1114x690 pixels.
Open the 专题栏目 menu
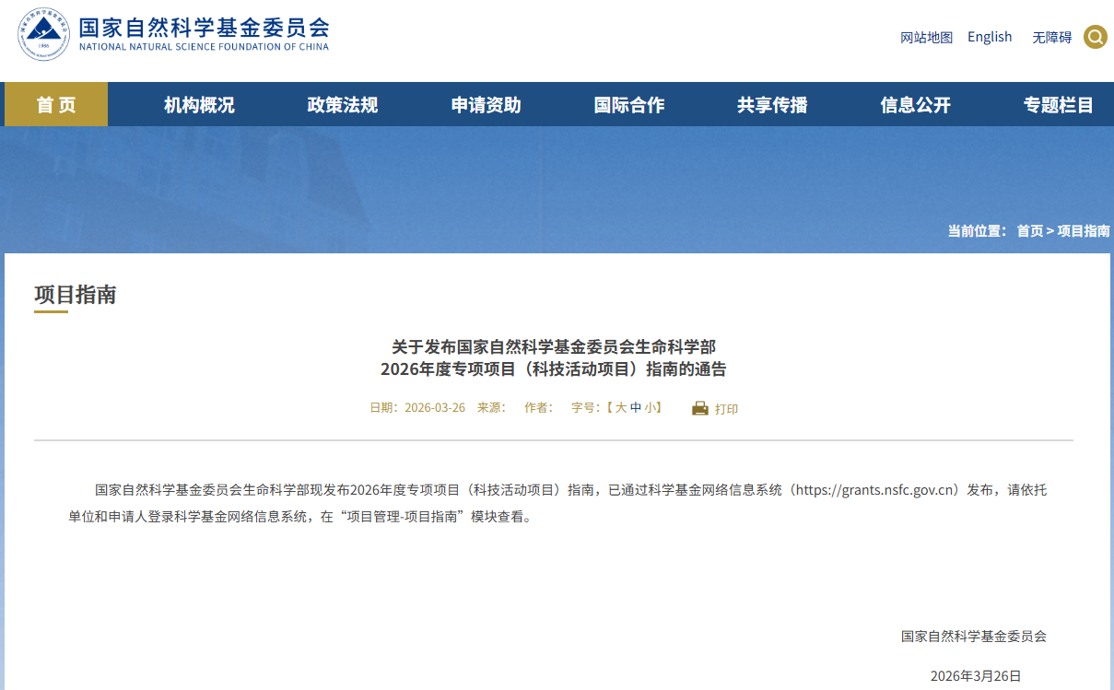coord(1058,105)
